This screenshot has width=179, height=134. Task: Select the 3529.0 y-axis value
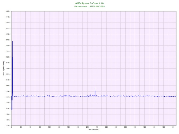tap(8, 11)
